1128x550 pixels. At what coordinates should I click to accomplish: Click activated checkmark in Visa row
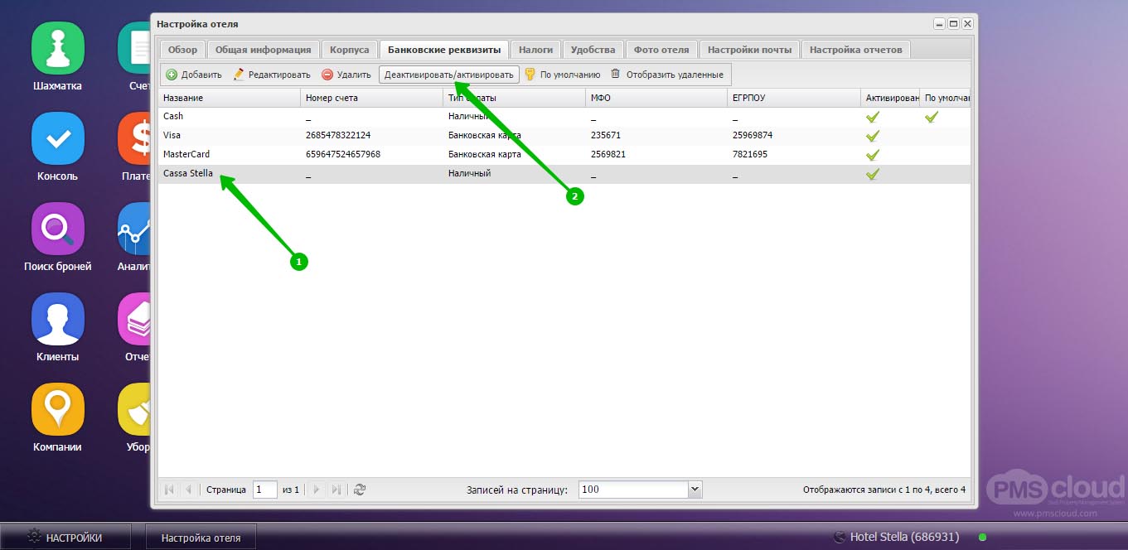coord(872,136)
